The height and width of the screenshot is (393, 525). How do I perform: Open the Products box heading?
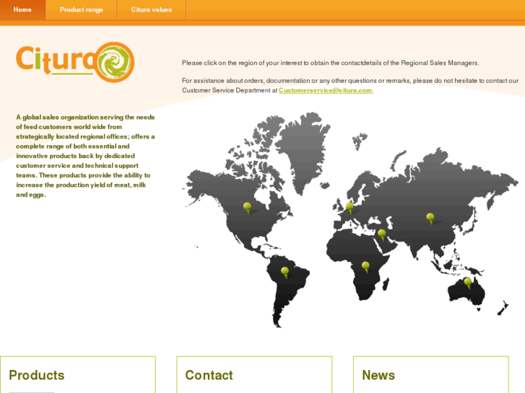[x=37, y=375]
